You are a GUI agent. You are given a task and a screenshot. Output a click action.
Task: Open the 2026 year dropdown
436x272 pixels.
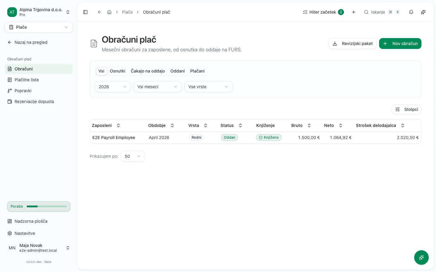click(x=113, y=87)
